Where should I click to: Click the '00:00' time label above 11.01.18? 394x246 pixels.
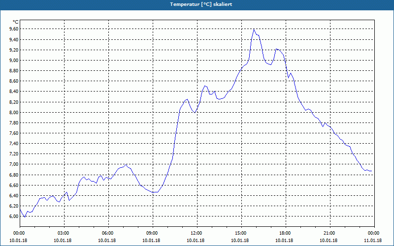coord(373,233)
